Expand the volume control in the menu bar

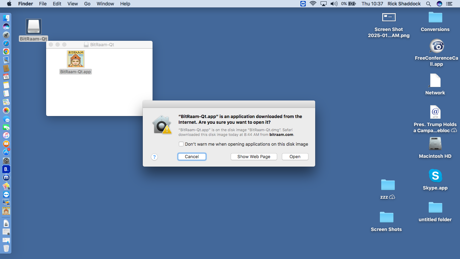coord(334,4)
